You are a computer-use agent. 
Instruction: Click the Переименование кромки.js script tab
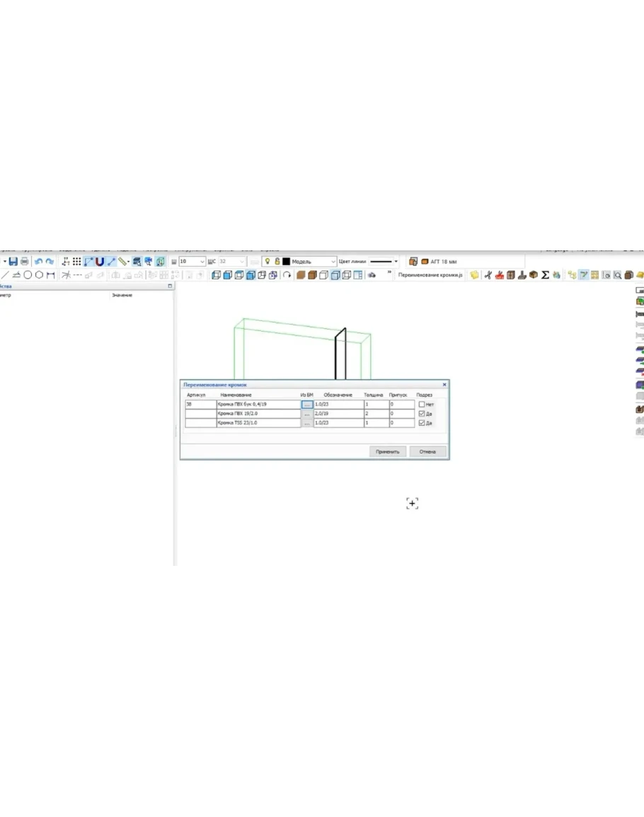[430, 275]
